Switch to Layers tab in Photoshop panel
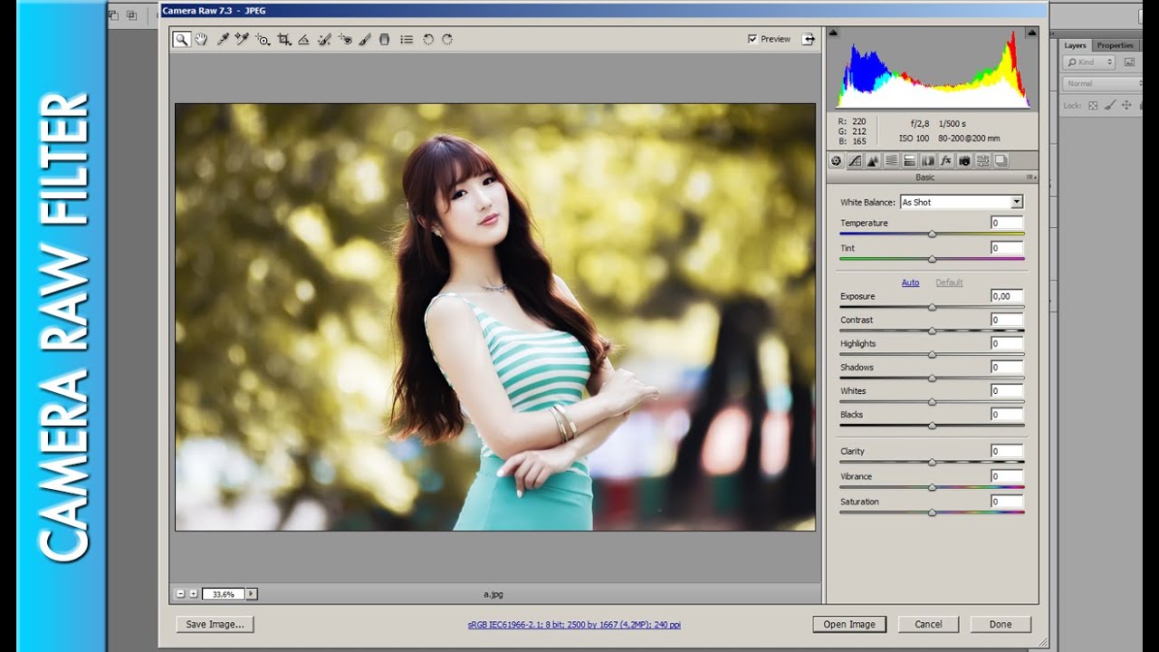 tap(1075, 45)
